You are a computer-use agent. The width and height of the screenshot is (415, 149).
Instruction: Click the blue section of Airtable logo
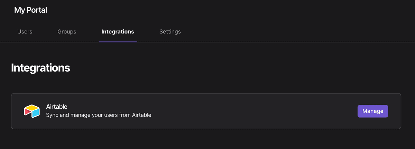pos(36,113)
